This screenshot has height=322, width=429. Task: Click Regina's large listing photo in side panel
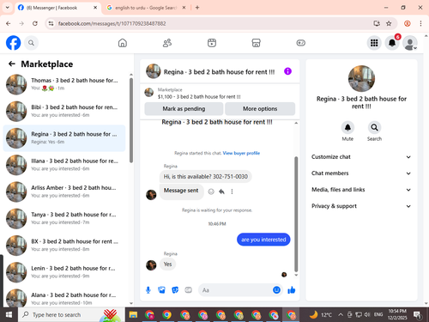point(361,79)
